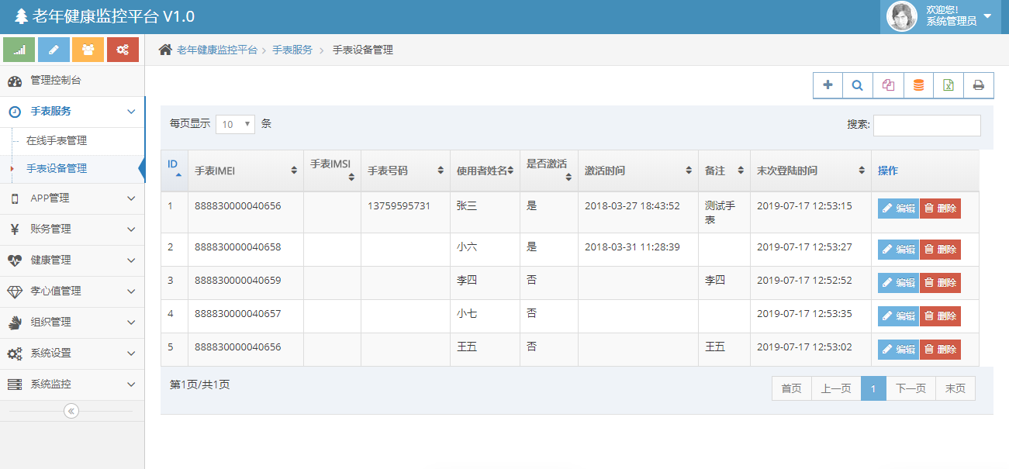This screenshot has width=1009, height=469.
Task: Click 编辑 button for 小六 row
Action: (898, 250)
